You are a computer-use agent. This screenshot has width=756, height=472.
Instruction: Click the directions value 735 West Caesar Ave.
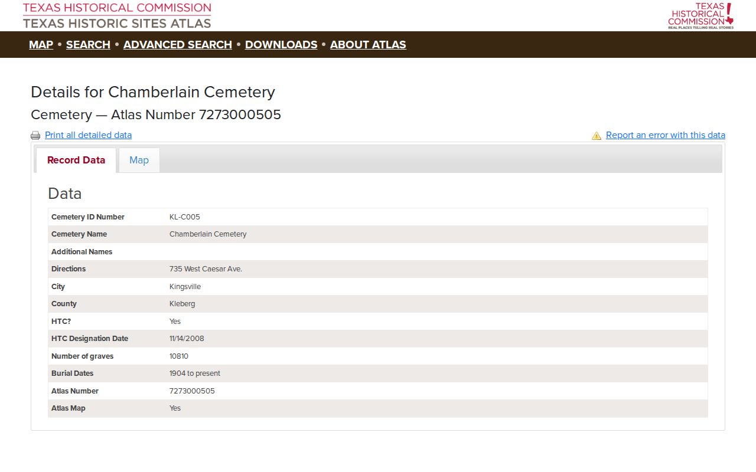[206, 269]
